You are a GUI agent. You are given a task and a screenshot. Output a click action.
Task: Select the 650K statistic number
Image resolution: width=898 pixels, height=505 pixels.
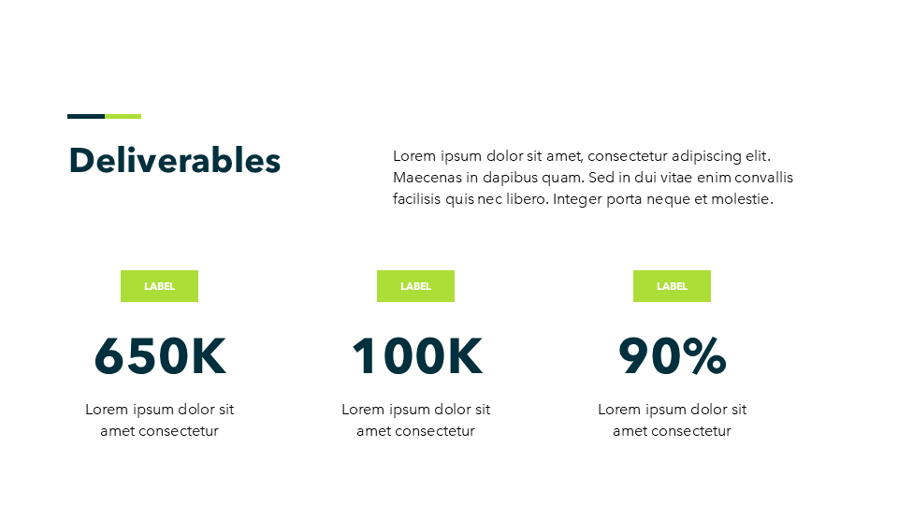160,356
